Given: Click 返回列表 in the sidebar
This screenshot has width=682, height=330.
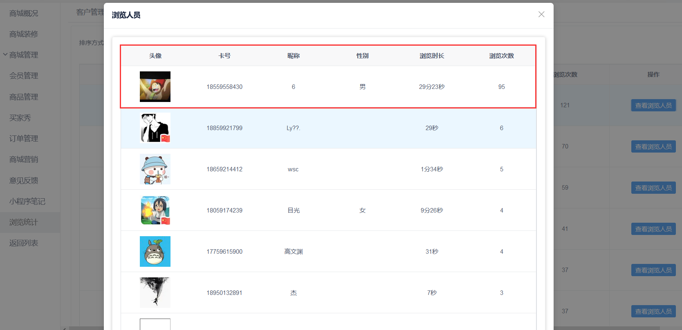Looking at the screenshot, I should (x=24, y=243).
